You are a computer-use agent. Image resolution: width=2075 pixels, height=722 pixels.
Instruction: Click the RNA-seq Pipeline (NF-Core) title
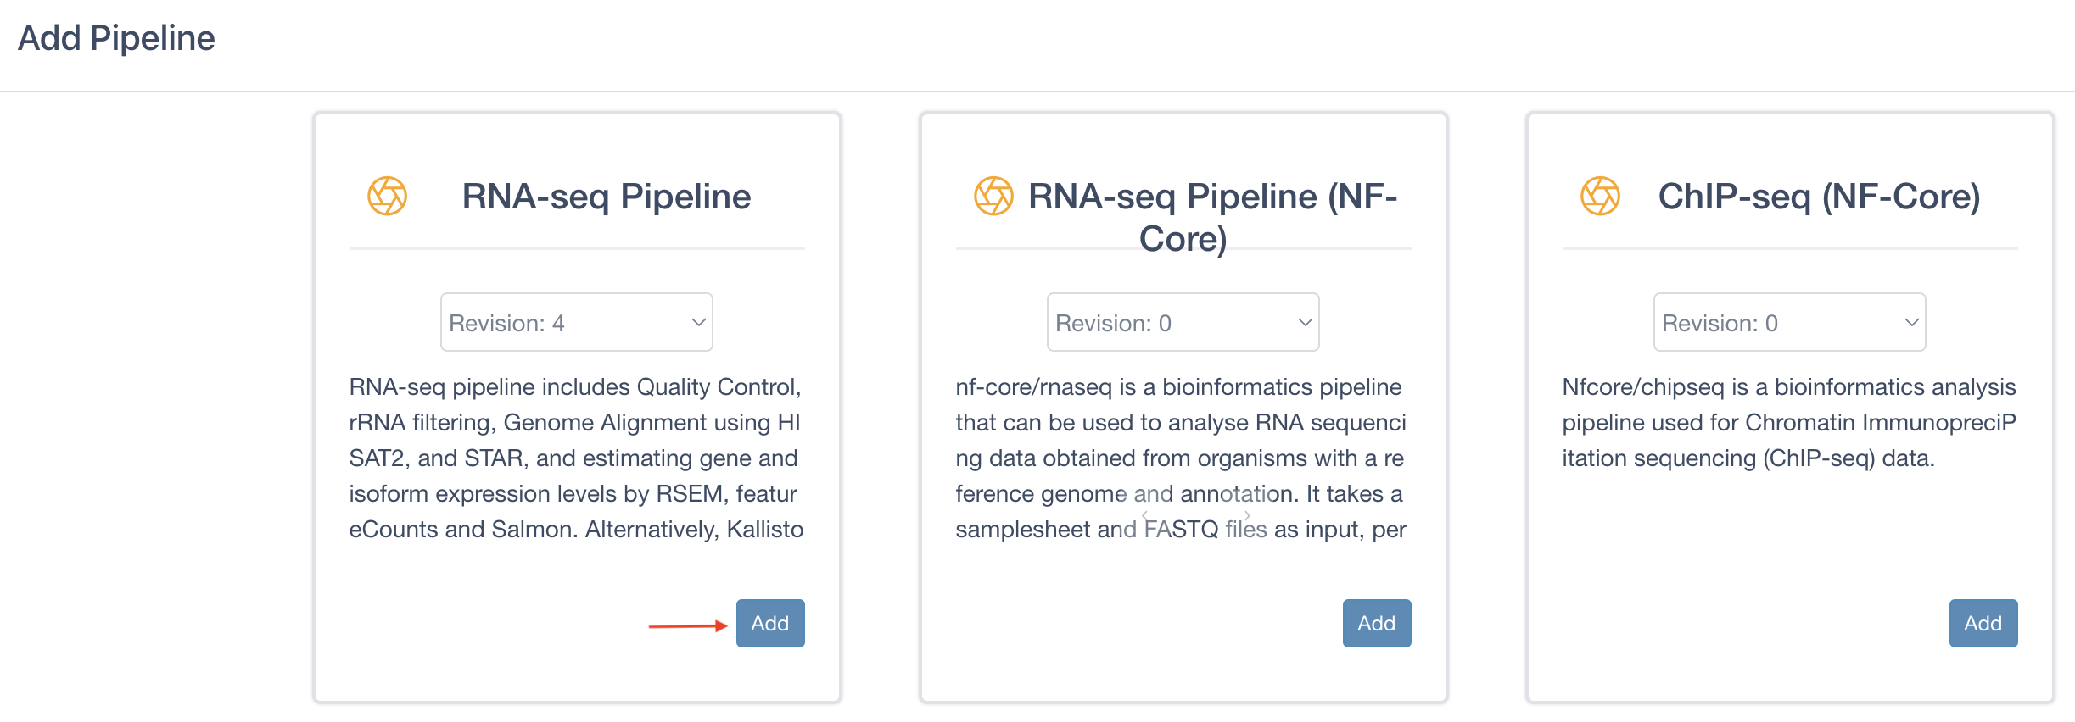(1213, 217)
